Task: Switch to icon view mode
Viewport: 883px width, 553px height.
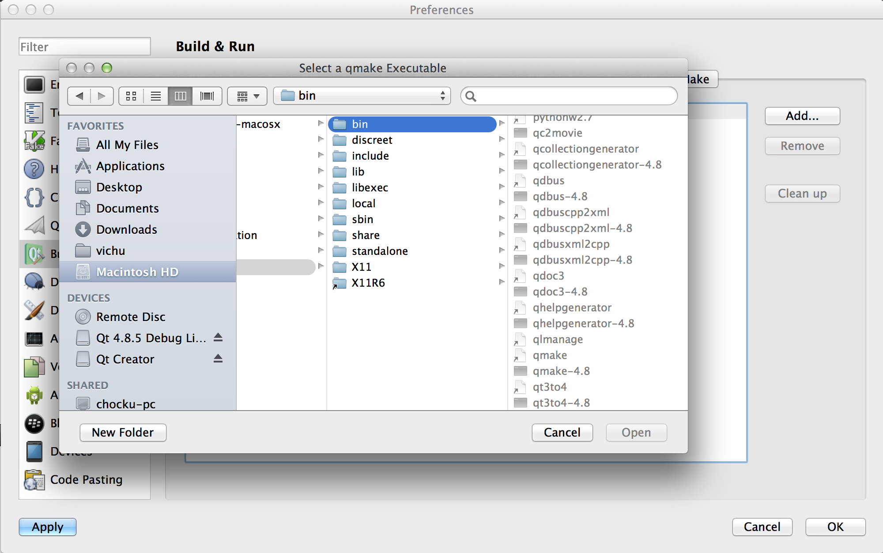Action: pos(131,96)
